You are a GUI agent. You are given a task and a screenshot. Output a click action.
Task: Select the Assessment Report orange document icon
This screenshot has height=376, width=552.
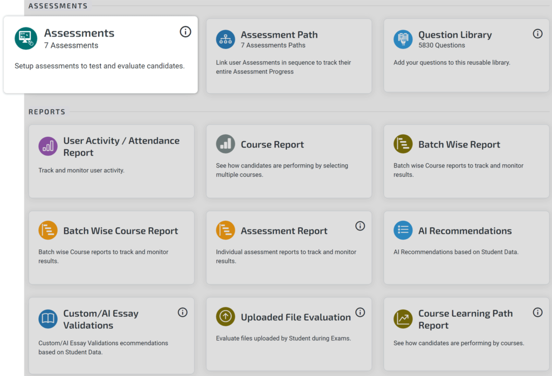[225, 231]
